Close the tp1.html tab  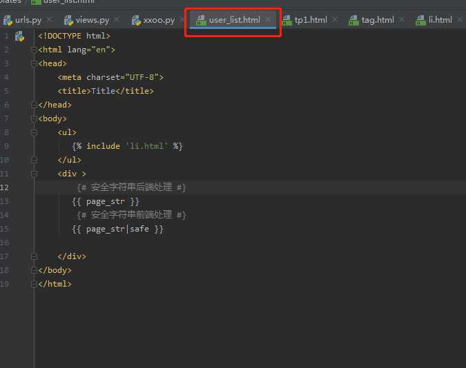point(335,19)
